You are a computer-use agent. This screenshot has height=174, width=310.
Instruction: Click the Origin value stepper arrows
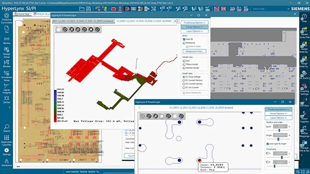click(x=286, y=135)
